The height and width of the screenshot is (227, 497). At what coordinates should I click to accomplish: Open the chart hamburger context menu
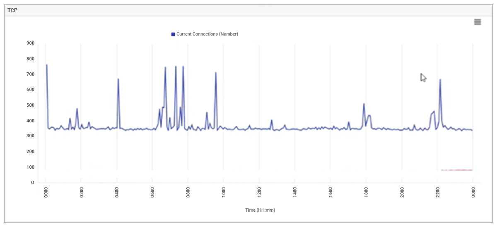point(477,22)
